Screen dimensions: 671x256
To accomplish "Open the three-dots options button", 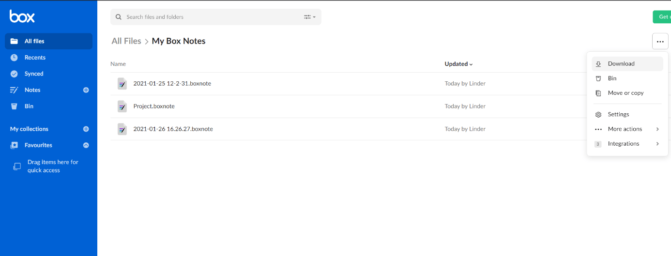I will (660, 41).
